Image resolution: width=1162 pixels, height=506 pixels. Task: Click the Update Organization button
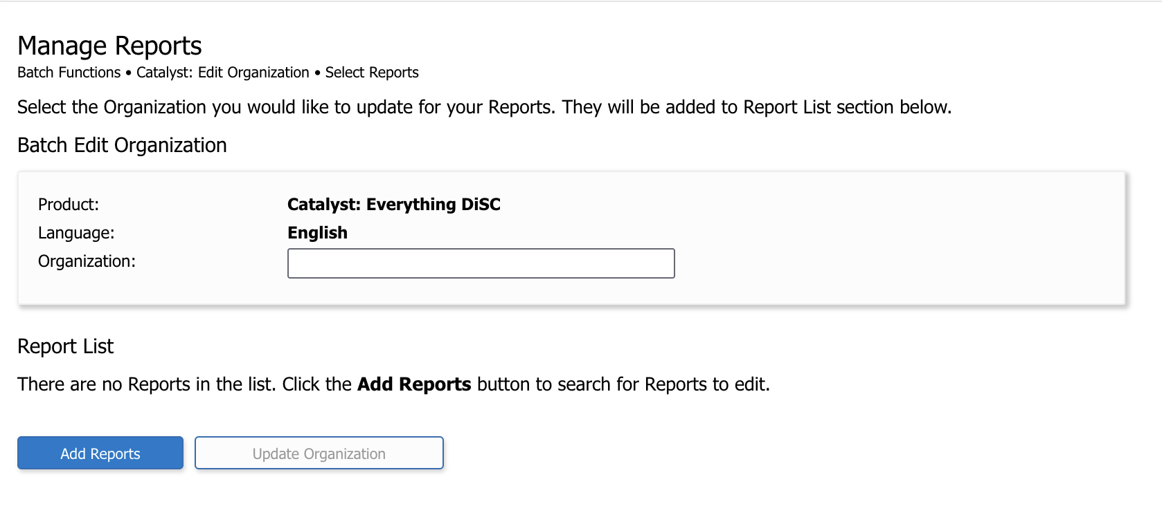pyautogui.click(x=319, y=453)
